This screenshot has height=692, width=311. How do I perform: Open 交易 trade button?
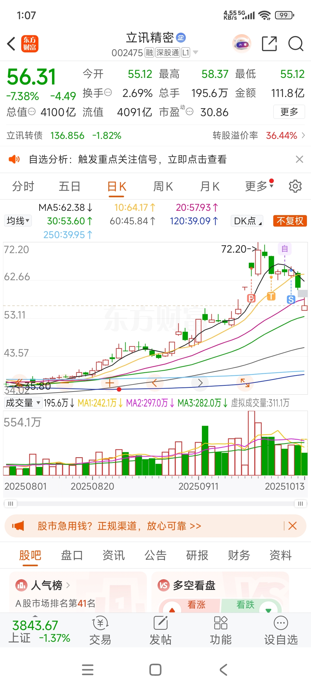tap(100, 630)
